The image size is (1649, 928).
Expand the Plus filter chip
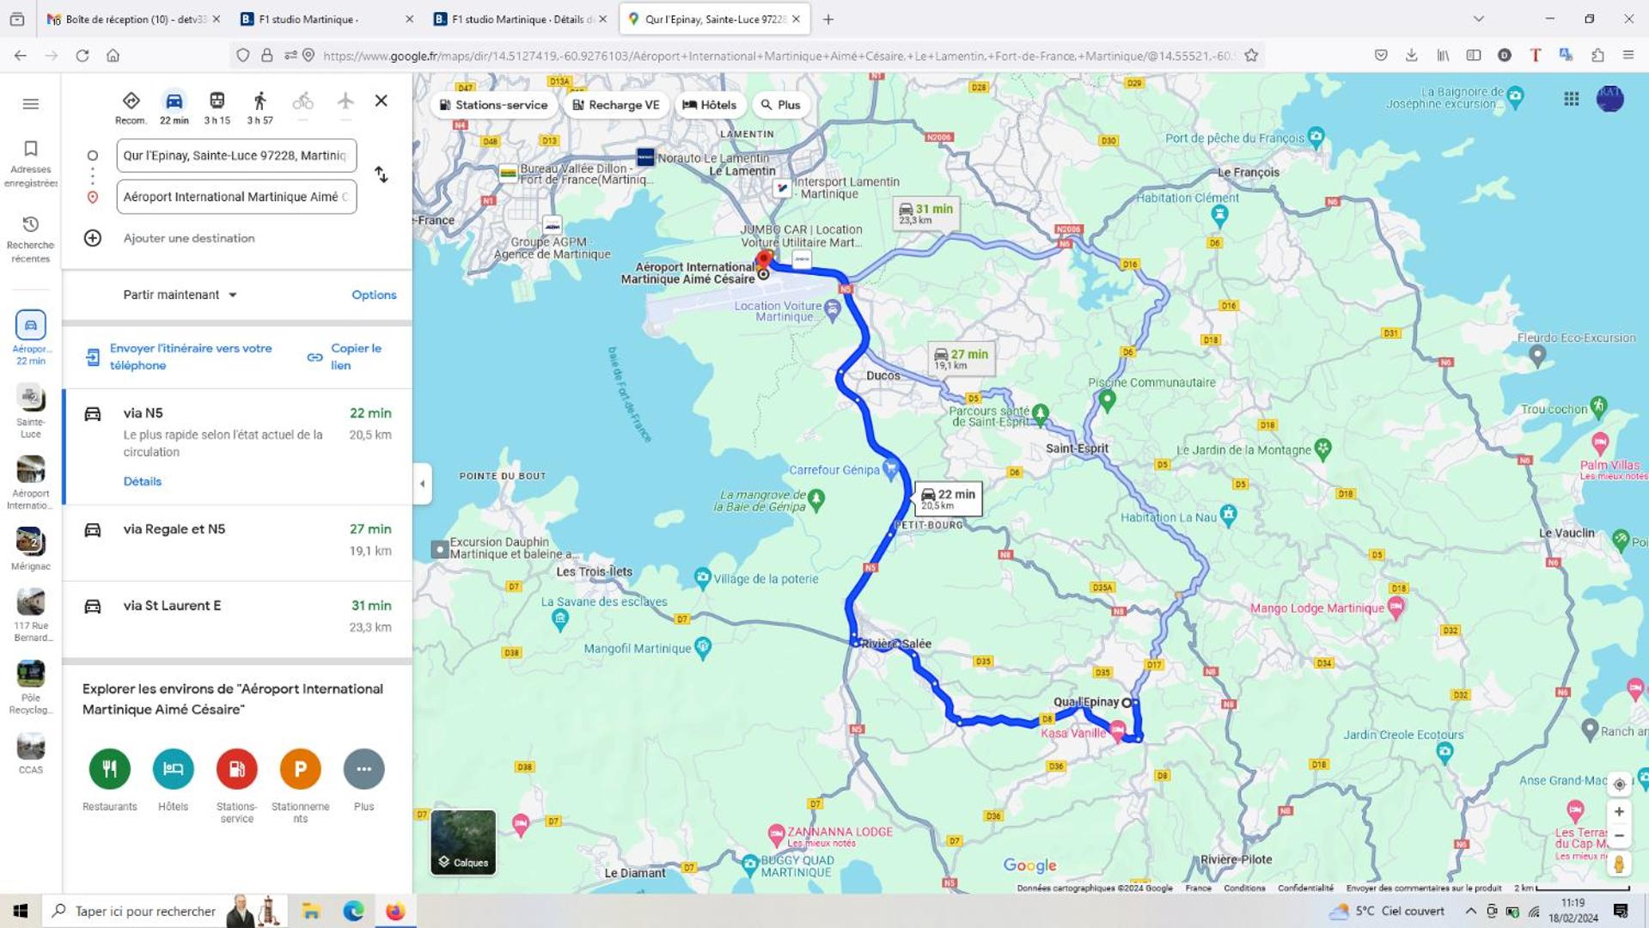click(x=780, y=105)
